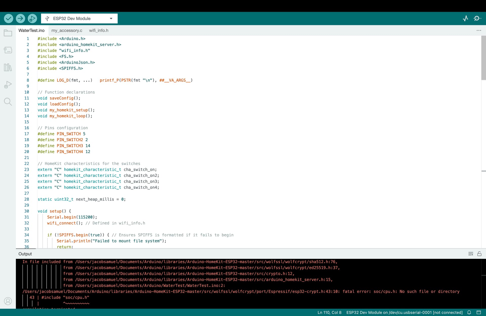Click the '#include <SPIFFS.h>' line

(x=60, y=68)
